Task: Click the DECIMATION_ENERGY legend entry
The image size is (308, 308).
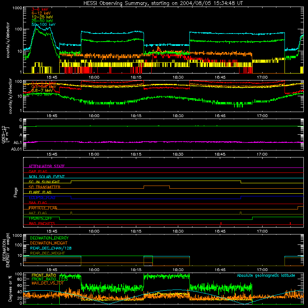Action: coord(49,238)
